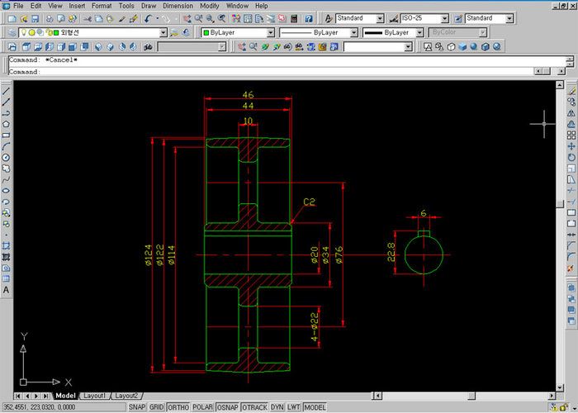
Task: Click the Dimension Style icon
Action: point(394,18)
